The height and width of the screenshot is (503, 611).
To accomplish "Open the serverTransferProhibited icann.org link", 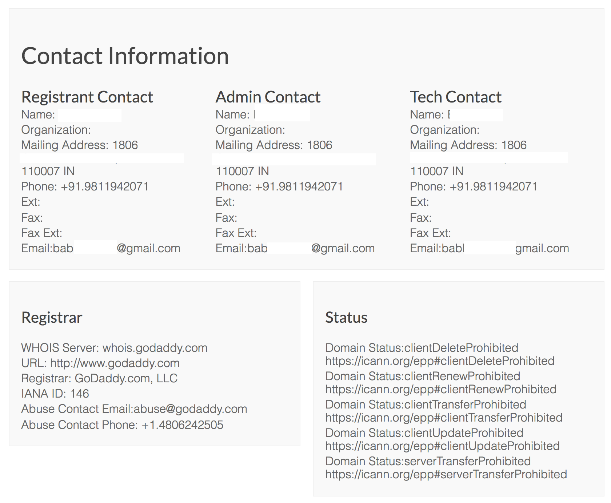I will click(x=446, y=474).
